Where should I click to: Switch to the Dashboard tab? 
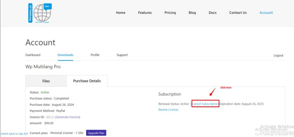click(33, 55)
